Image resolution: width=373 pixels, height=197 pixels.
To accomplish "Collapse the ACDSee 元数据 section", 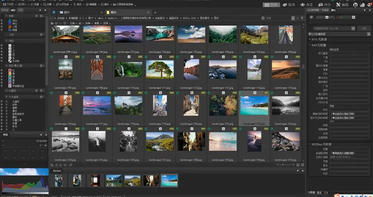I will [310, 144].
